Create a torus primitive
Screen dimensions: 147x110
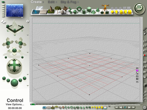point(79,9)
